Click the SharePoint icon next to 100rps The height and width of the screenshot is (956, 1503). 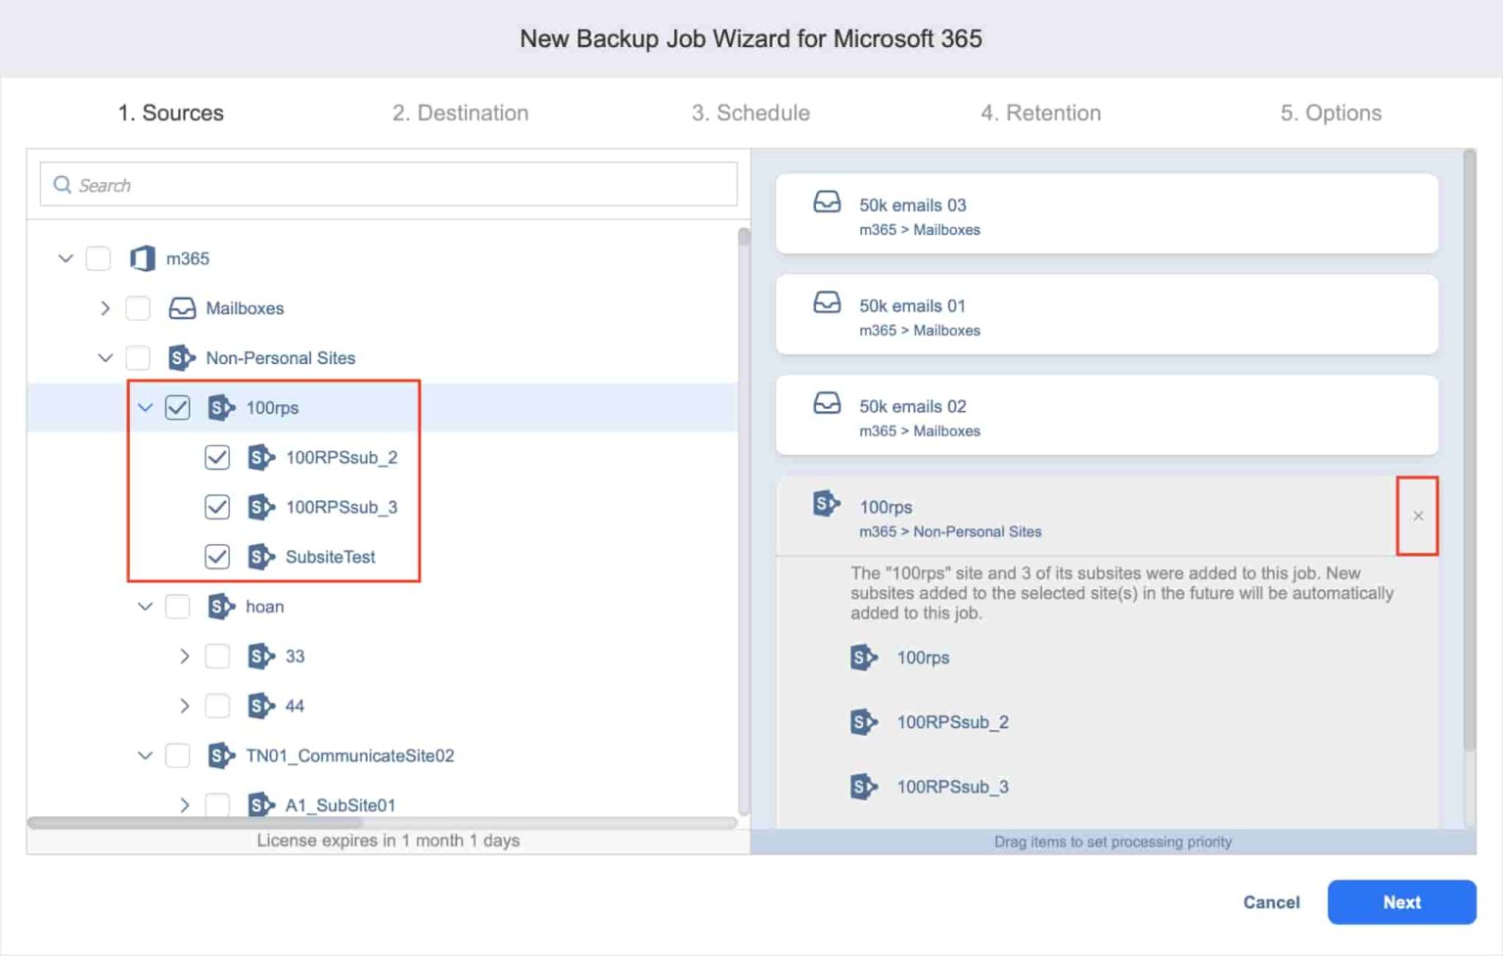(221, 408)
